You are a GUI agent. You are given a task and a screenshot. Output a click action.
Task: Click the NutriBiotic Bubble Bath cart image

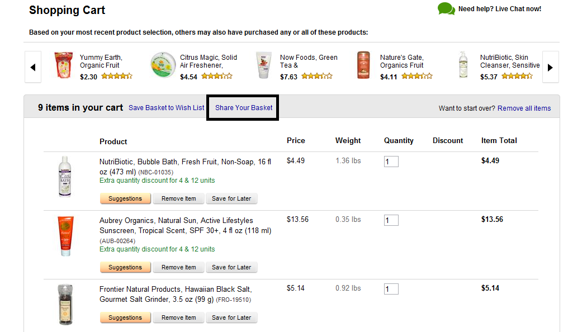[x=65, y=177]
